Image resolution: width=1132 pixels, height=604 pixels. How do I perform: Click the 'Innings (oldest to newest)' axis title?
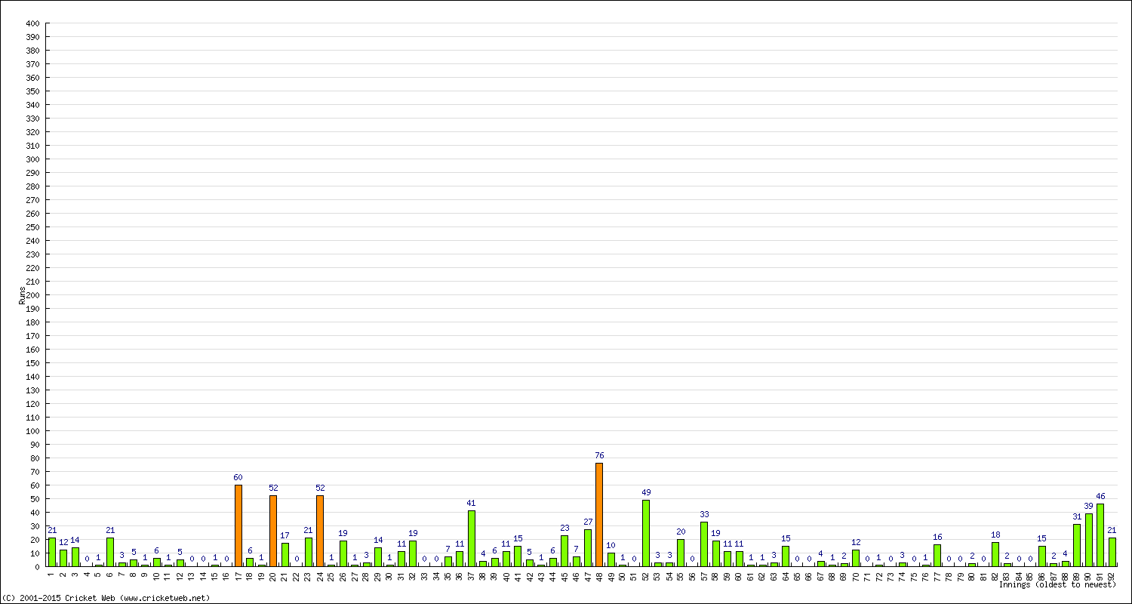pyautogui.click(x=1057, y=584)
